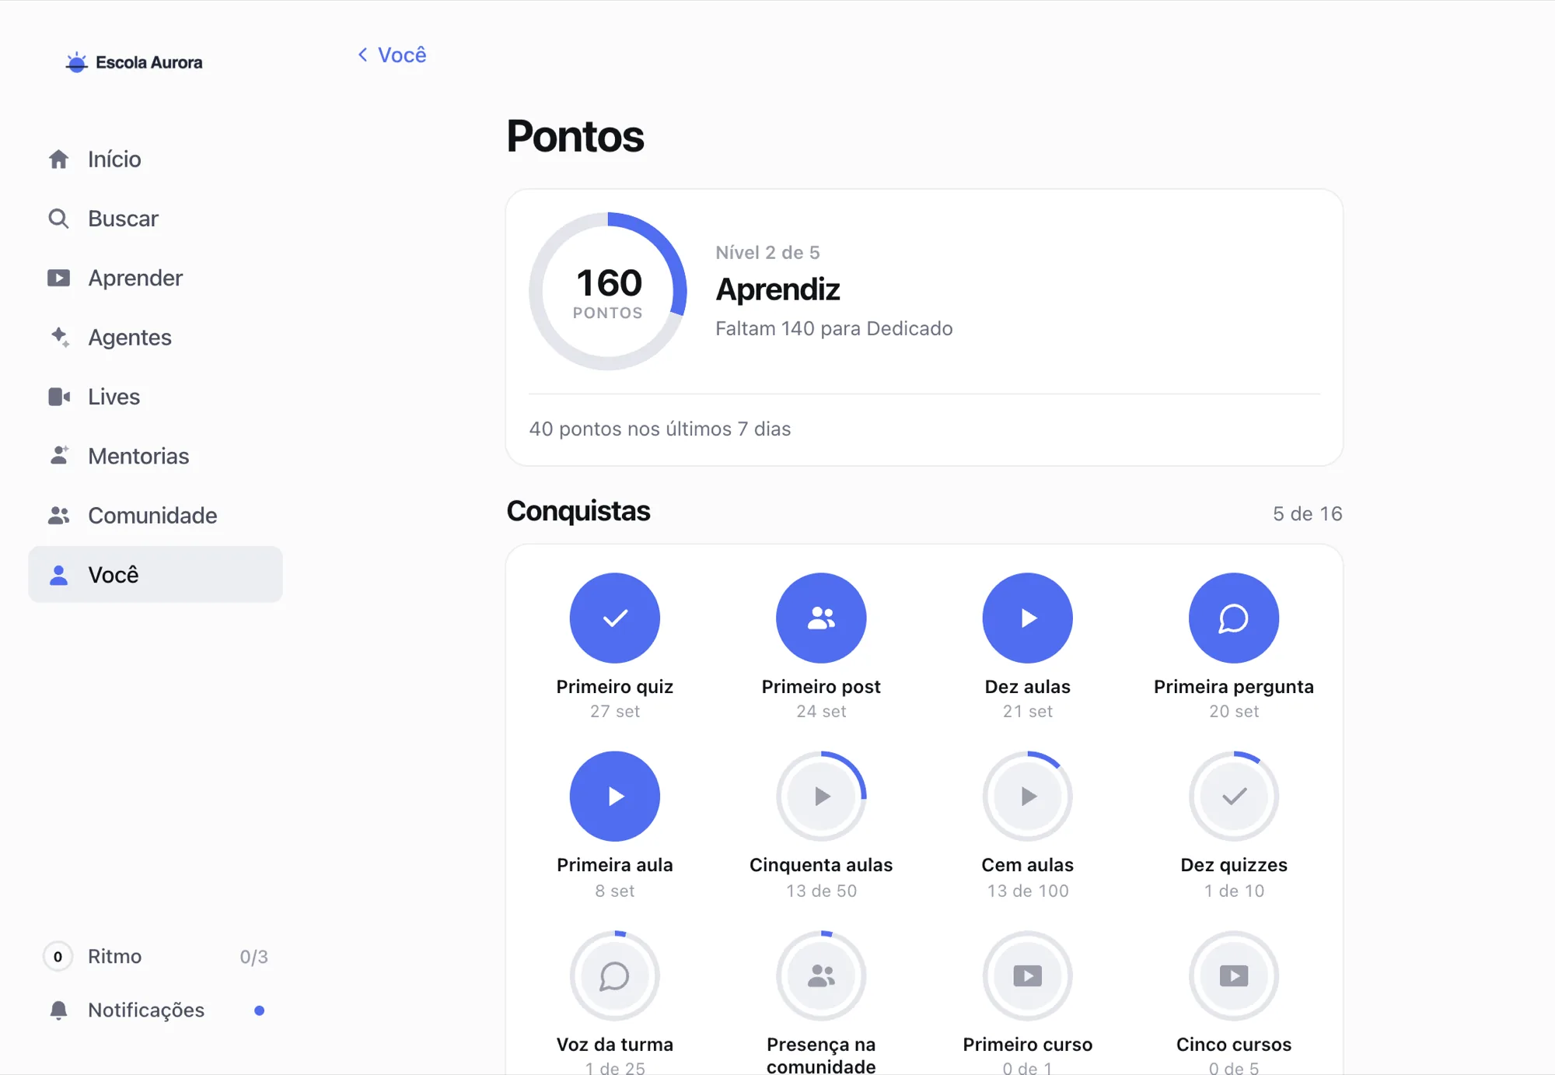Select the Primeiro curso video badge
Screen dimensions: 1555x1075
click(x=1028, y=976)
